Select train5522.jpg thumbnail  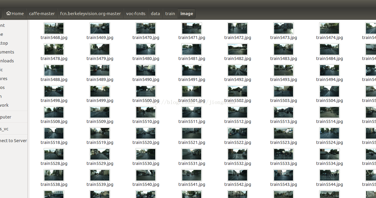[x=238, y=133]
